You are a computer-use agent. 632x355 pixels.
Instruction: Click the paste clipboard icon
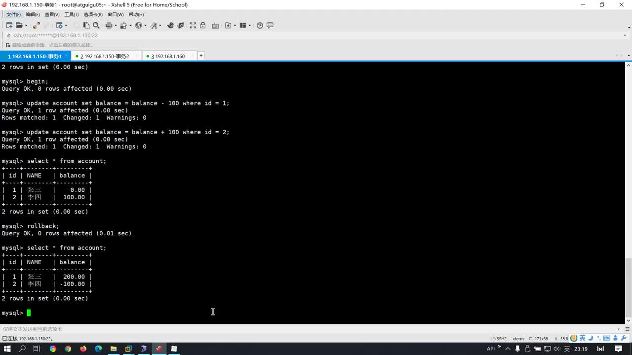86,25
